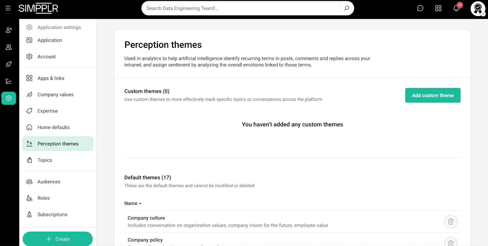Open the people icon in left rail
Screen dimensions: 488x246
[9, 47]
